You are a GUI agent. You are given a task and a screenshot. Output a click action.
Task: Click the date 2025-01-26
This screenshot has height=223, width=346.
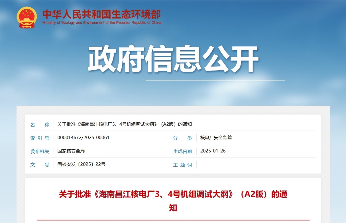click(213, 151)
